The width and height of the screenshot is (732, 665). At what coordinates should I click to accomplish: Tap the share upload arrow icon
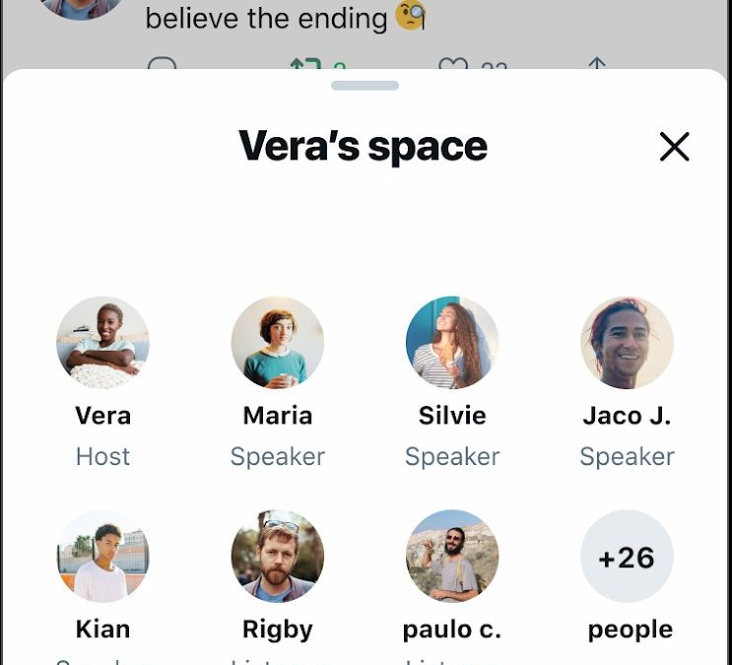pos(597,63)
